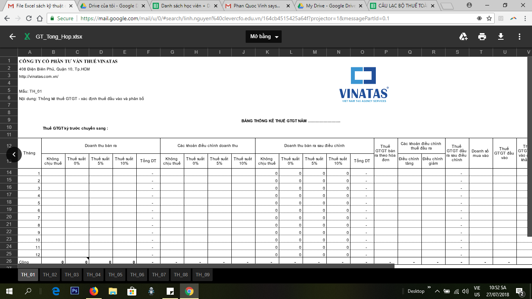Screen dimensions: 532x299
Task: Click 'Doanh số mua vào' header cell
Action: click(481, 153)
